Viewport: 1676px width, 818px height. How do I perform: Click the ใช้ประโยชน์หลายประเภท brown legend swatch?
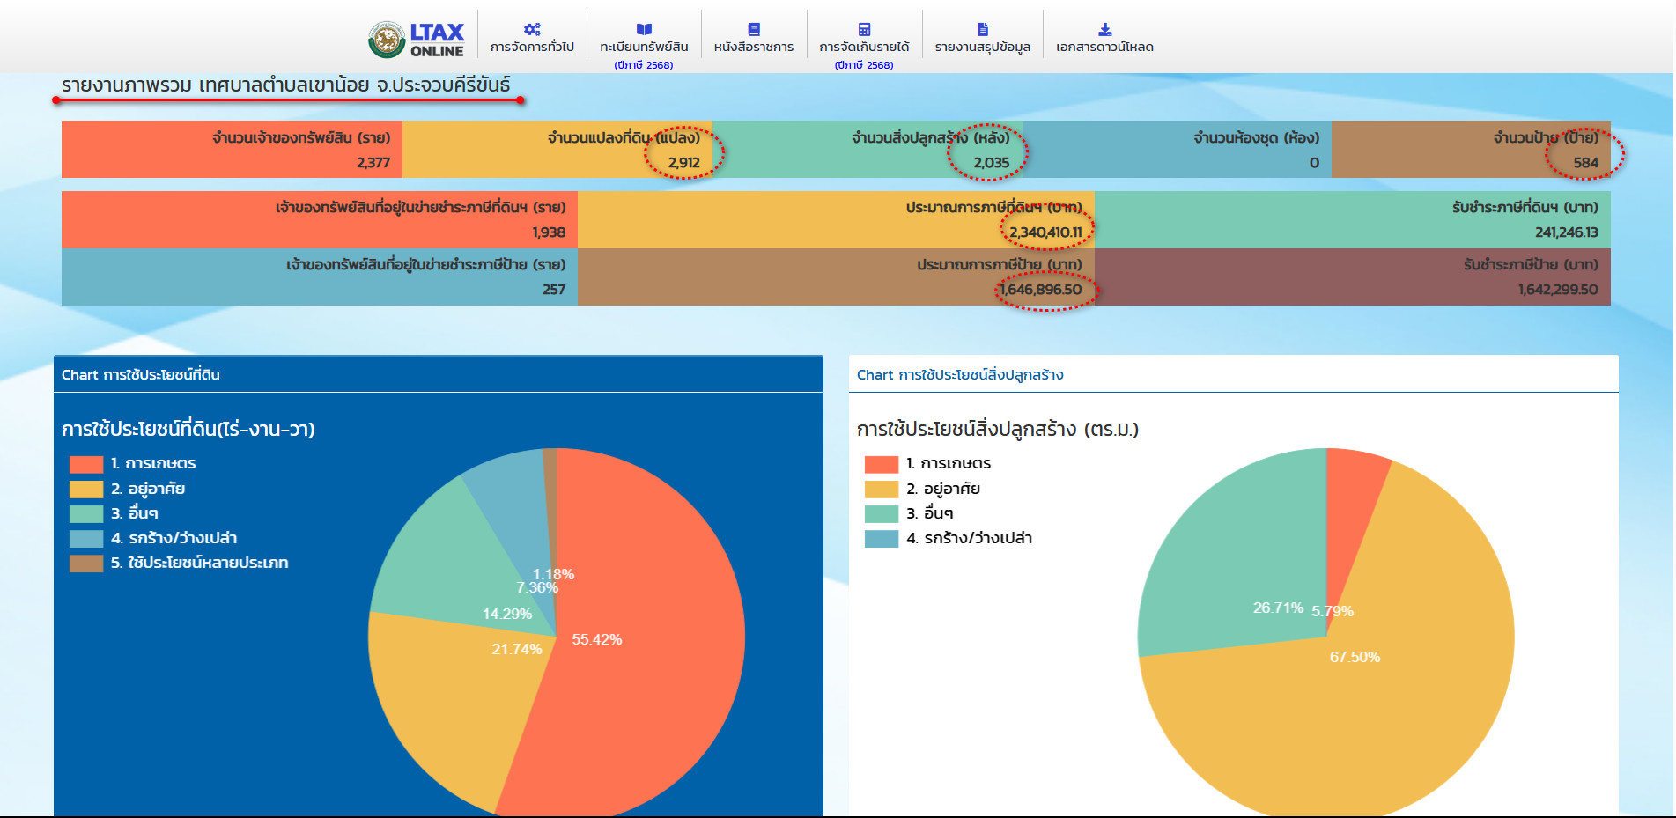[86, 564]
